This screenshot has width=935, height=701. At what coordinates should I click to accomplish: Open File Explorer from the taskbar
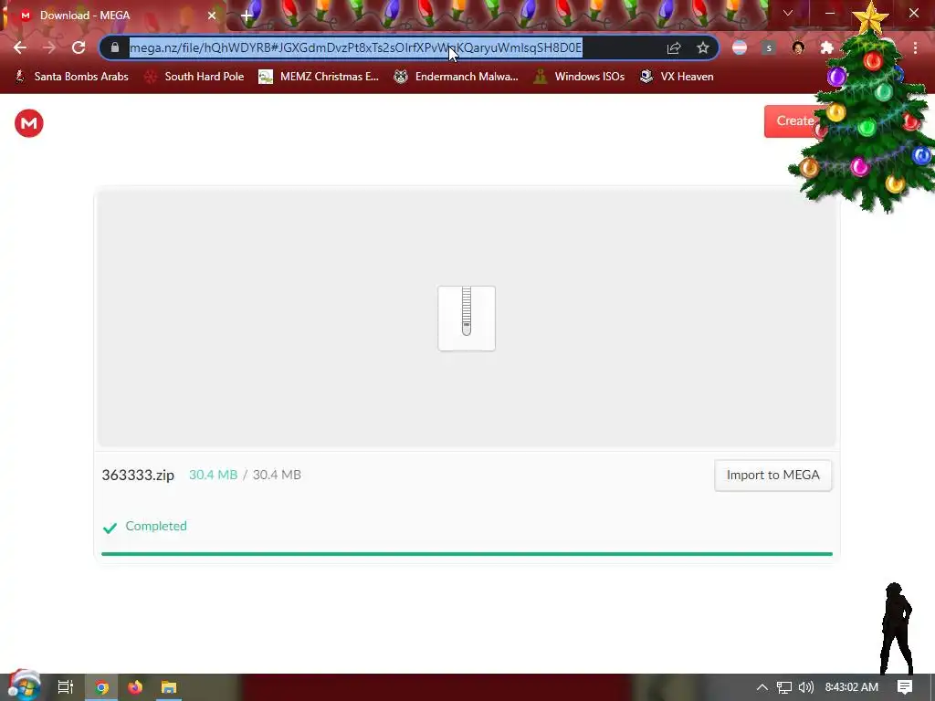click(x=169, y=687)
